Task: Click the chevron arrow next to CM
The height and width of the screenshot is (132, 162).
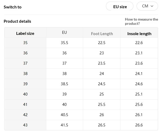Action: [152, 6]
